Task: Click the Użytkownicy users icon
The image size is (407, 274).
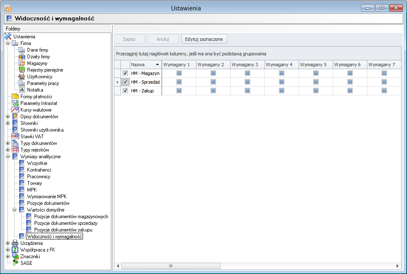Action: coord(22,77)
